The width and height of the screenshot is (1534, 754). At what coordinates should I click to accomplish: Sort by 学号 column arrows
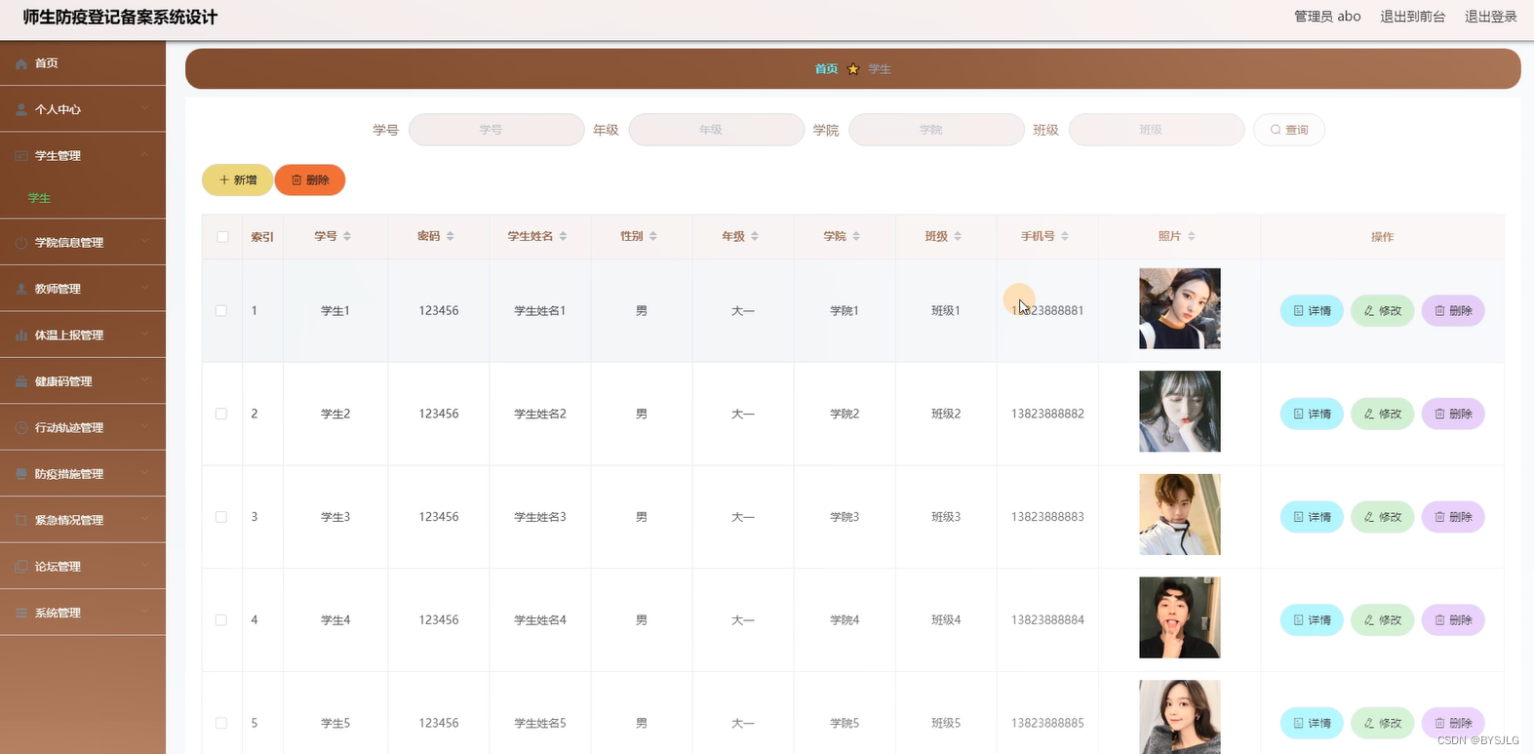pyautogui.click(x=347, y=236)
